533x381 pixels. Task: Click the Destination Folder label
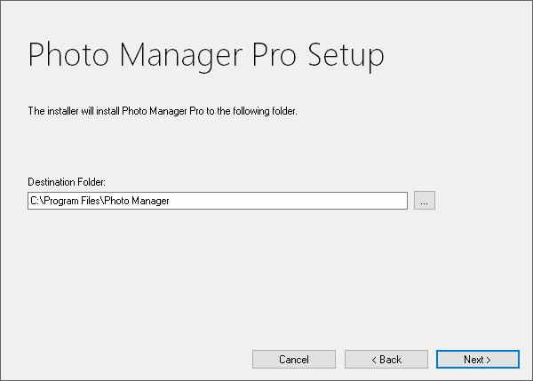pyautogui.click(x=67, y=182)
